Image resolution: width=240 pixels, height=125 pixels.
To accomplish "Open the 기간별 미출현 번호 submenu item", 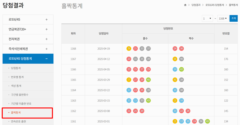I will (x=21, y=104).
